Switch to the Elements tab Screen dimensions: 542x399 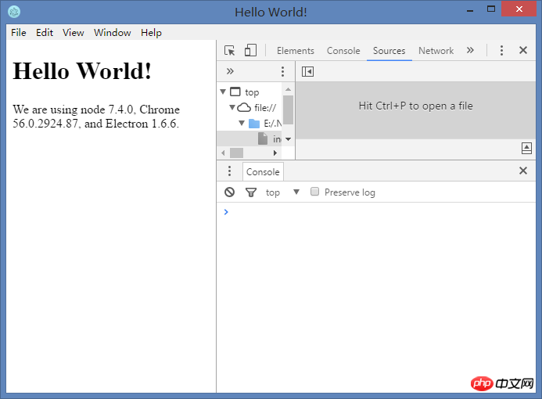tap(295, 51)
